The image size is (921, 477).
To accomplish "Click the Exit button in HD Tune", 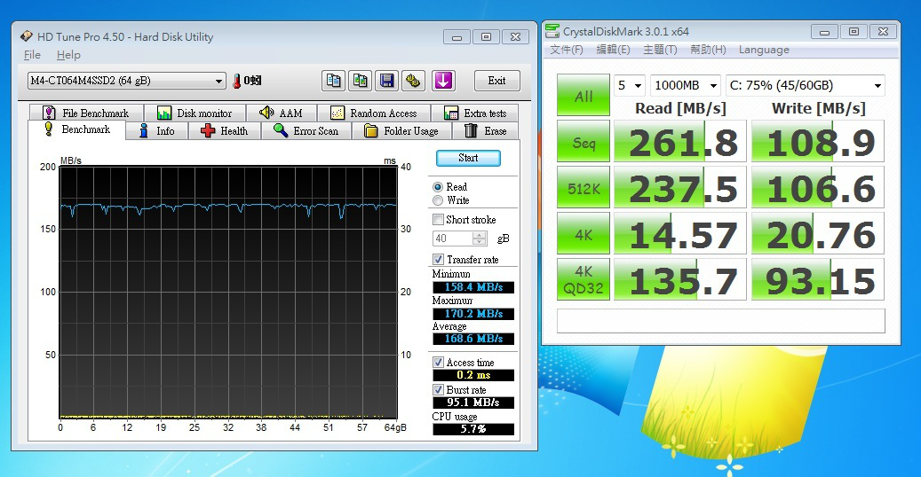I will click(497, 81).
